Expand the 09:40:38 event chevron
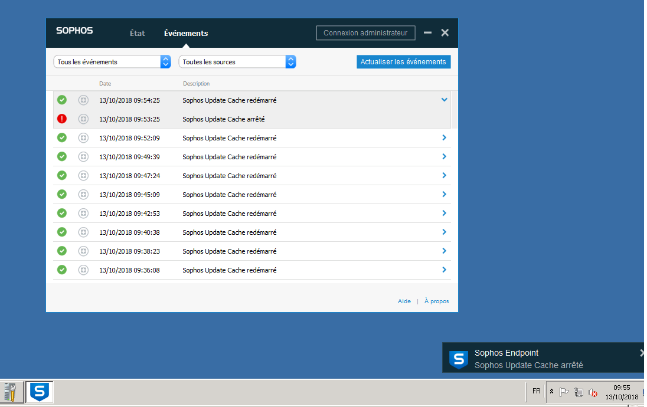Image resolution: width=647 pixels, height=407 pixels. tap(445, 232)
